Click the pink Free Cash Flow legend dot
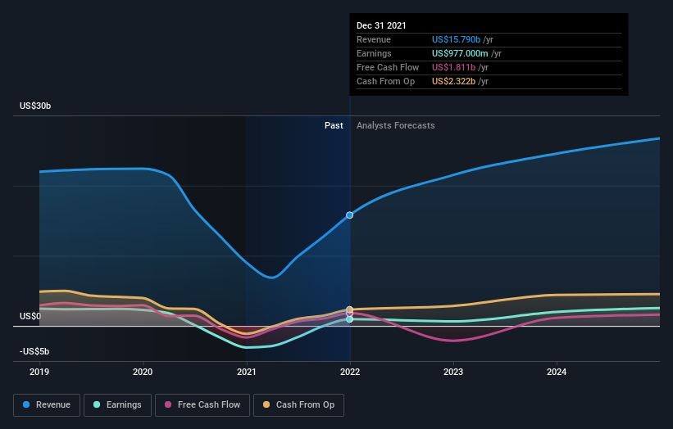The image size is (673, 429). [x=168, y=404]
